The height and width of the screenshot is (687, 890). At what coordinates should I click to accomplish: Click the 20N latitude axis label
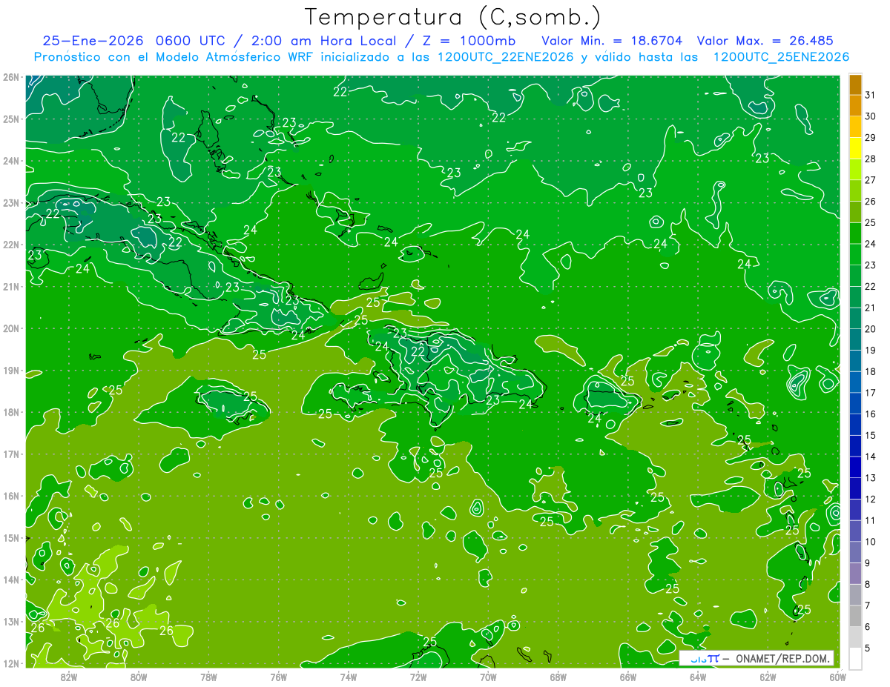(11, 328)
